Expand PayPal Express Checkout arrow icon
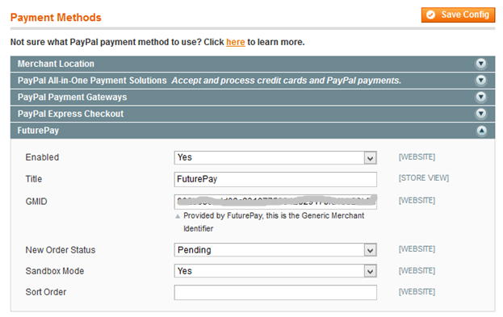 point(480,114)
